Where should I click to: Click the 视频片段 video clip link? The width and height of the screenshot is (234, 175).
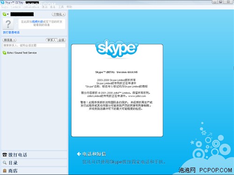click(x=37, y=21)
